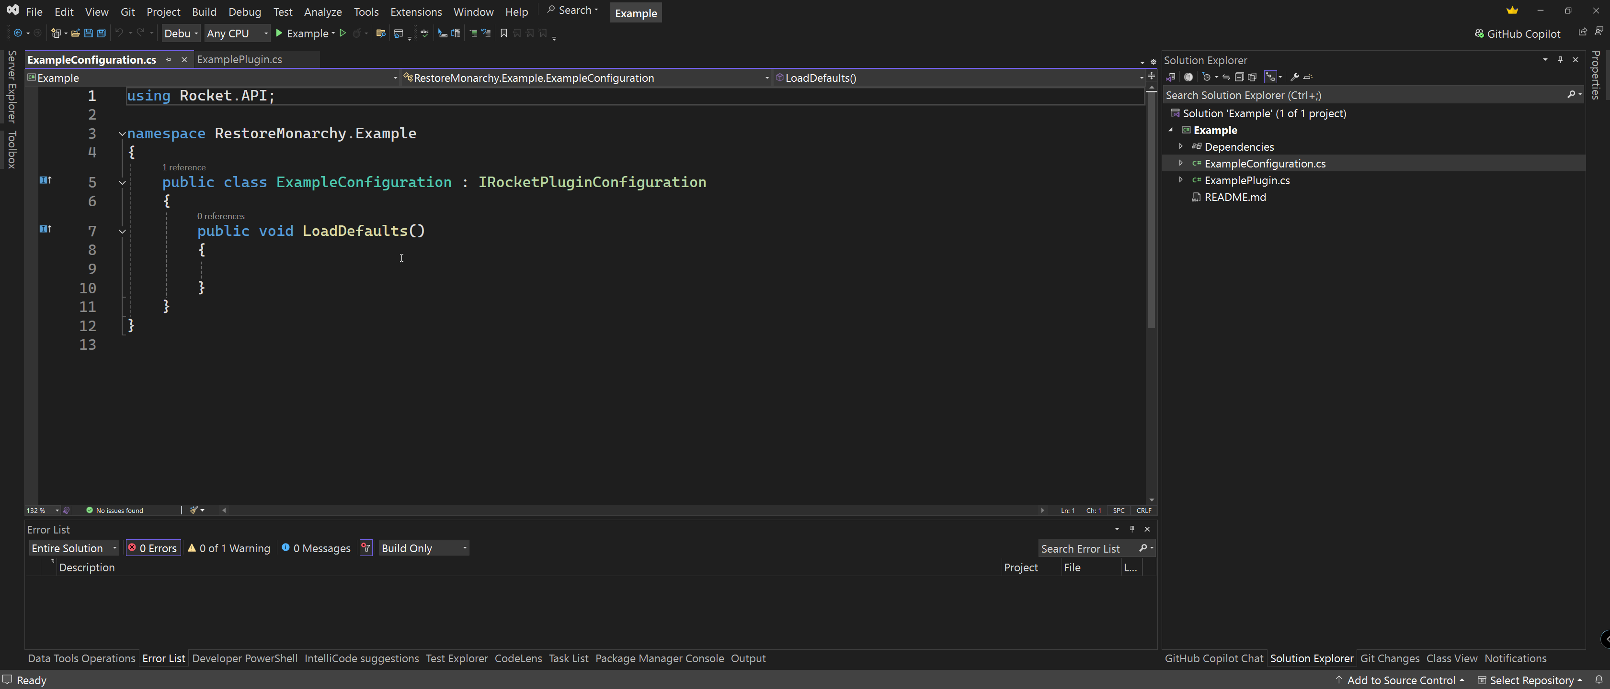The height and width of the screenshot is (689, 1610).
Task: Pin the ExampleConfiguration.cs tab
Action: (x=168, y=59)
